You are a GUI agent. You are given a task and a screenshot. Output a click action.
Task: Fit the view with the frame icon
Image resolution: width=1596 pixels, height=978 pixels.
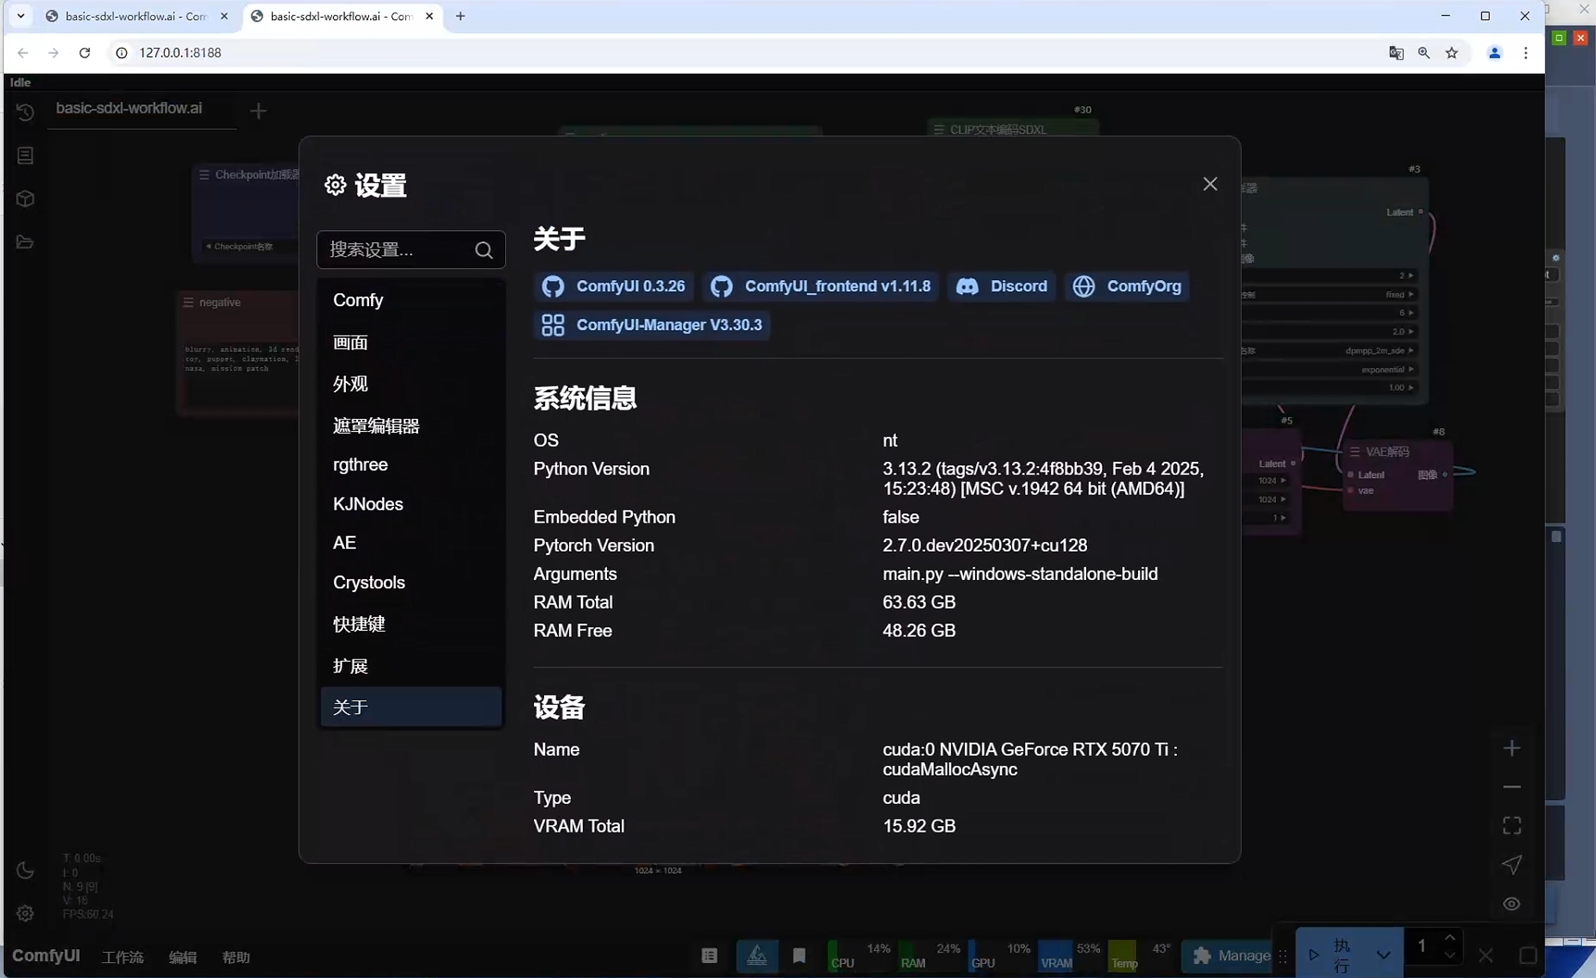click(x=1512, y=825)
